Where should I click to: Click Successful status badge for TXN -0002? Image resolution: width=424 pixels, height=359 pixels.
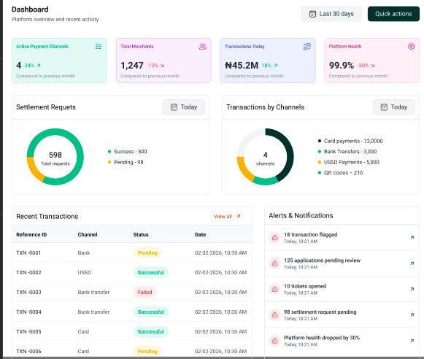click(151, 272)
